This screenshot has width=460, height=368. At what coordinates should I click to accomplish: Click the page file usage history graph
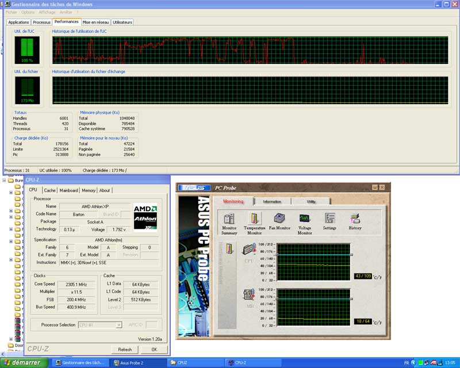click(250, 90)
